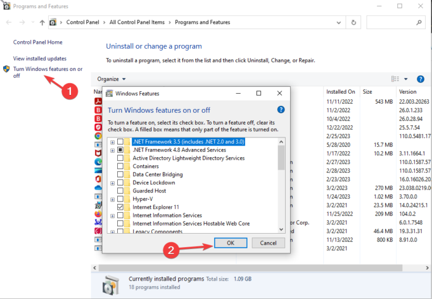The width and height of the screenshot is (432, 299).
Task: Expand the Device Lockdown node
Action: [x=112, y=183]
